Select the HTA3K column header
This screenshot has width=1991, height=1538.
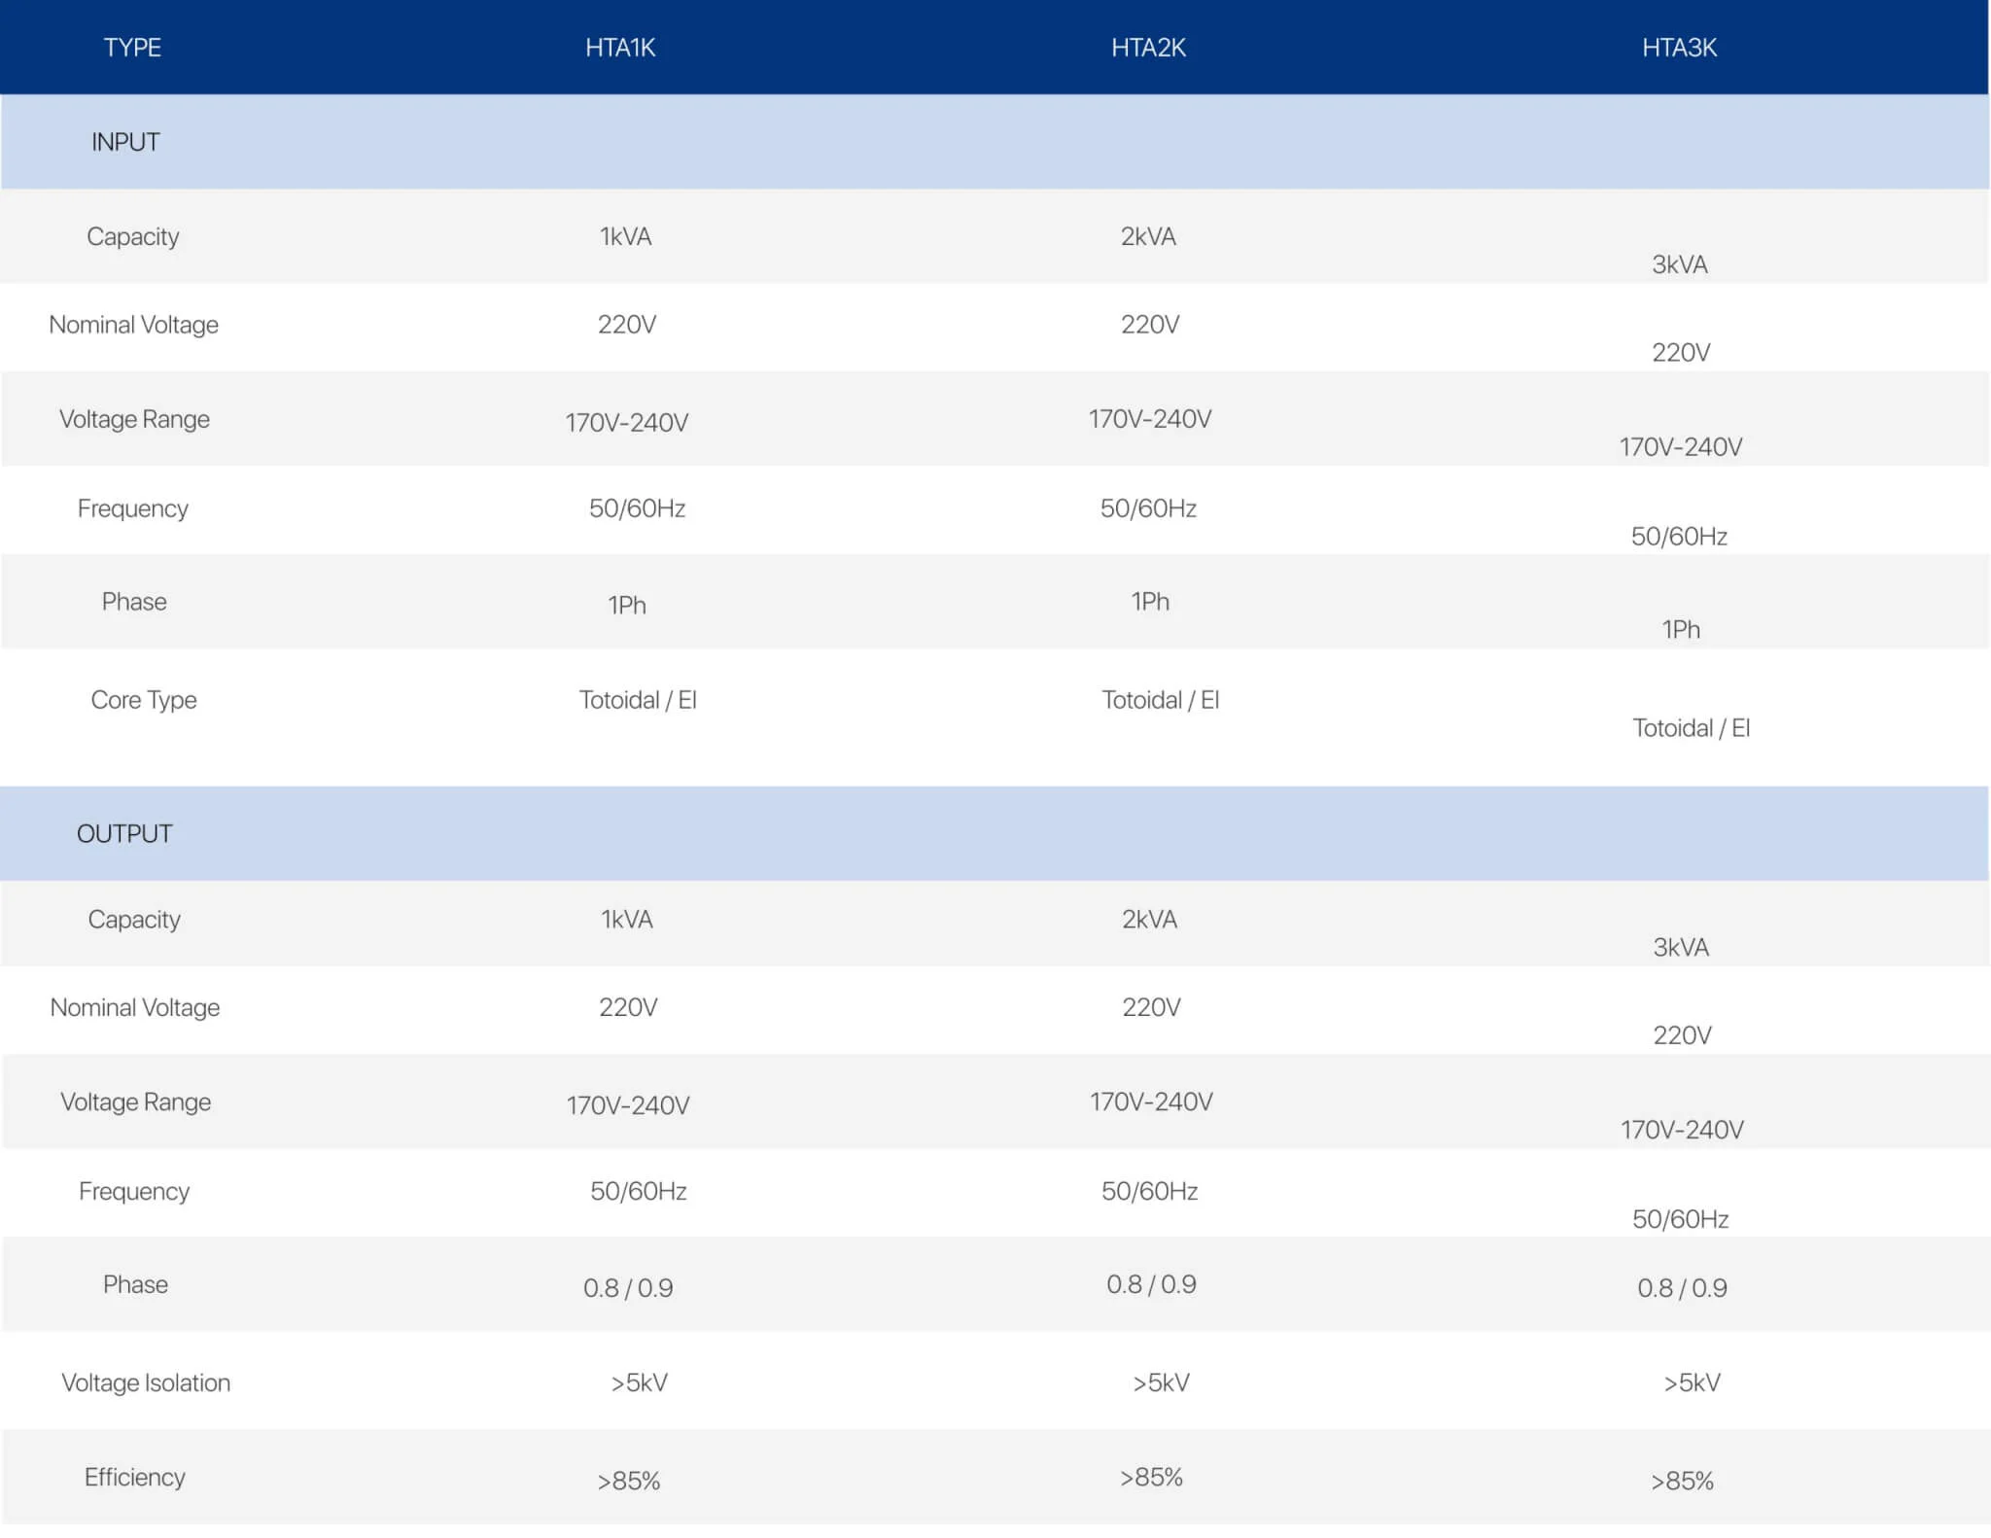[x=1679, y=48]
